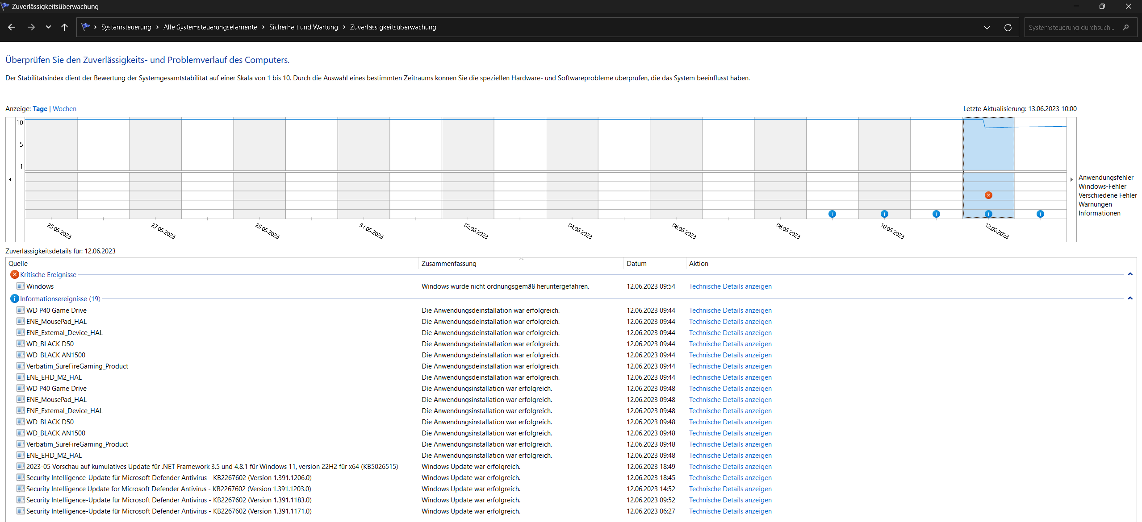1142x522 pixels.
Task: Click the refresh button in address bar
Action: tap(1008, 28)
